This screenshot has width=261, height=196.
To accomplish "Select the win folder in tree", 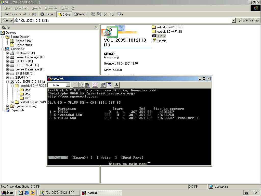I will click(x=27, y=98).
